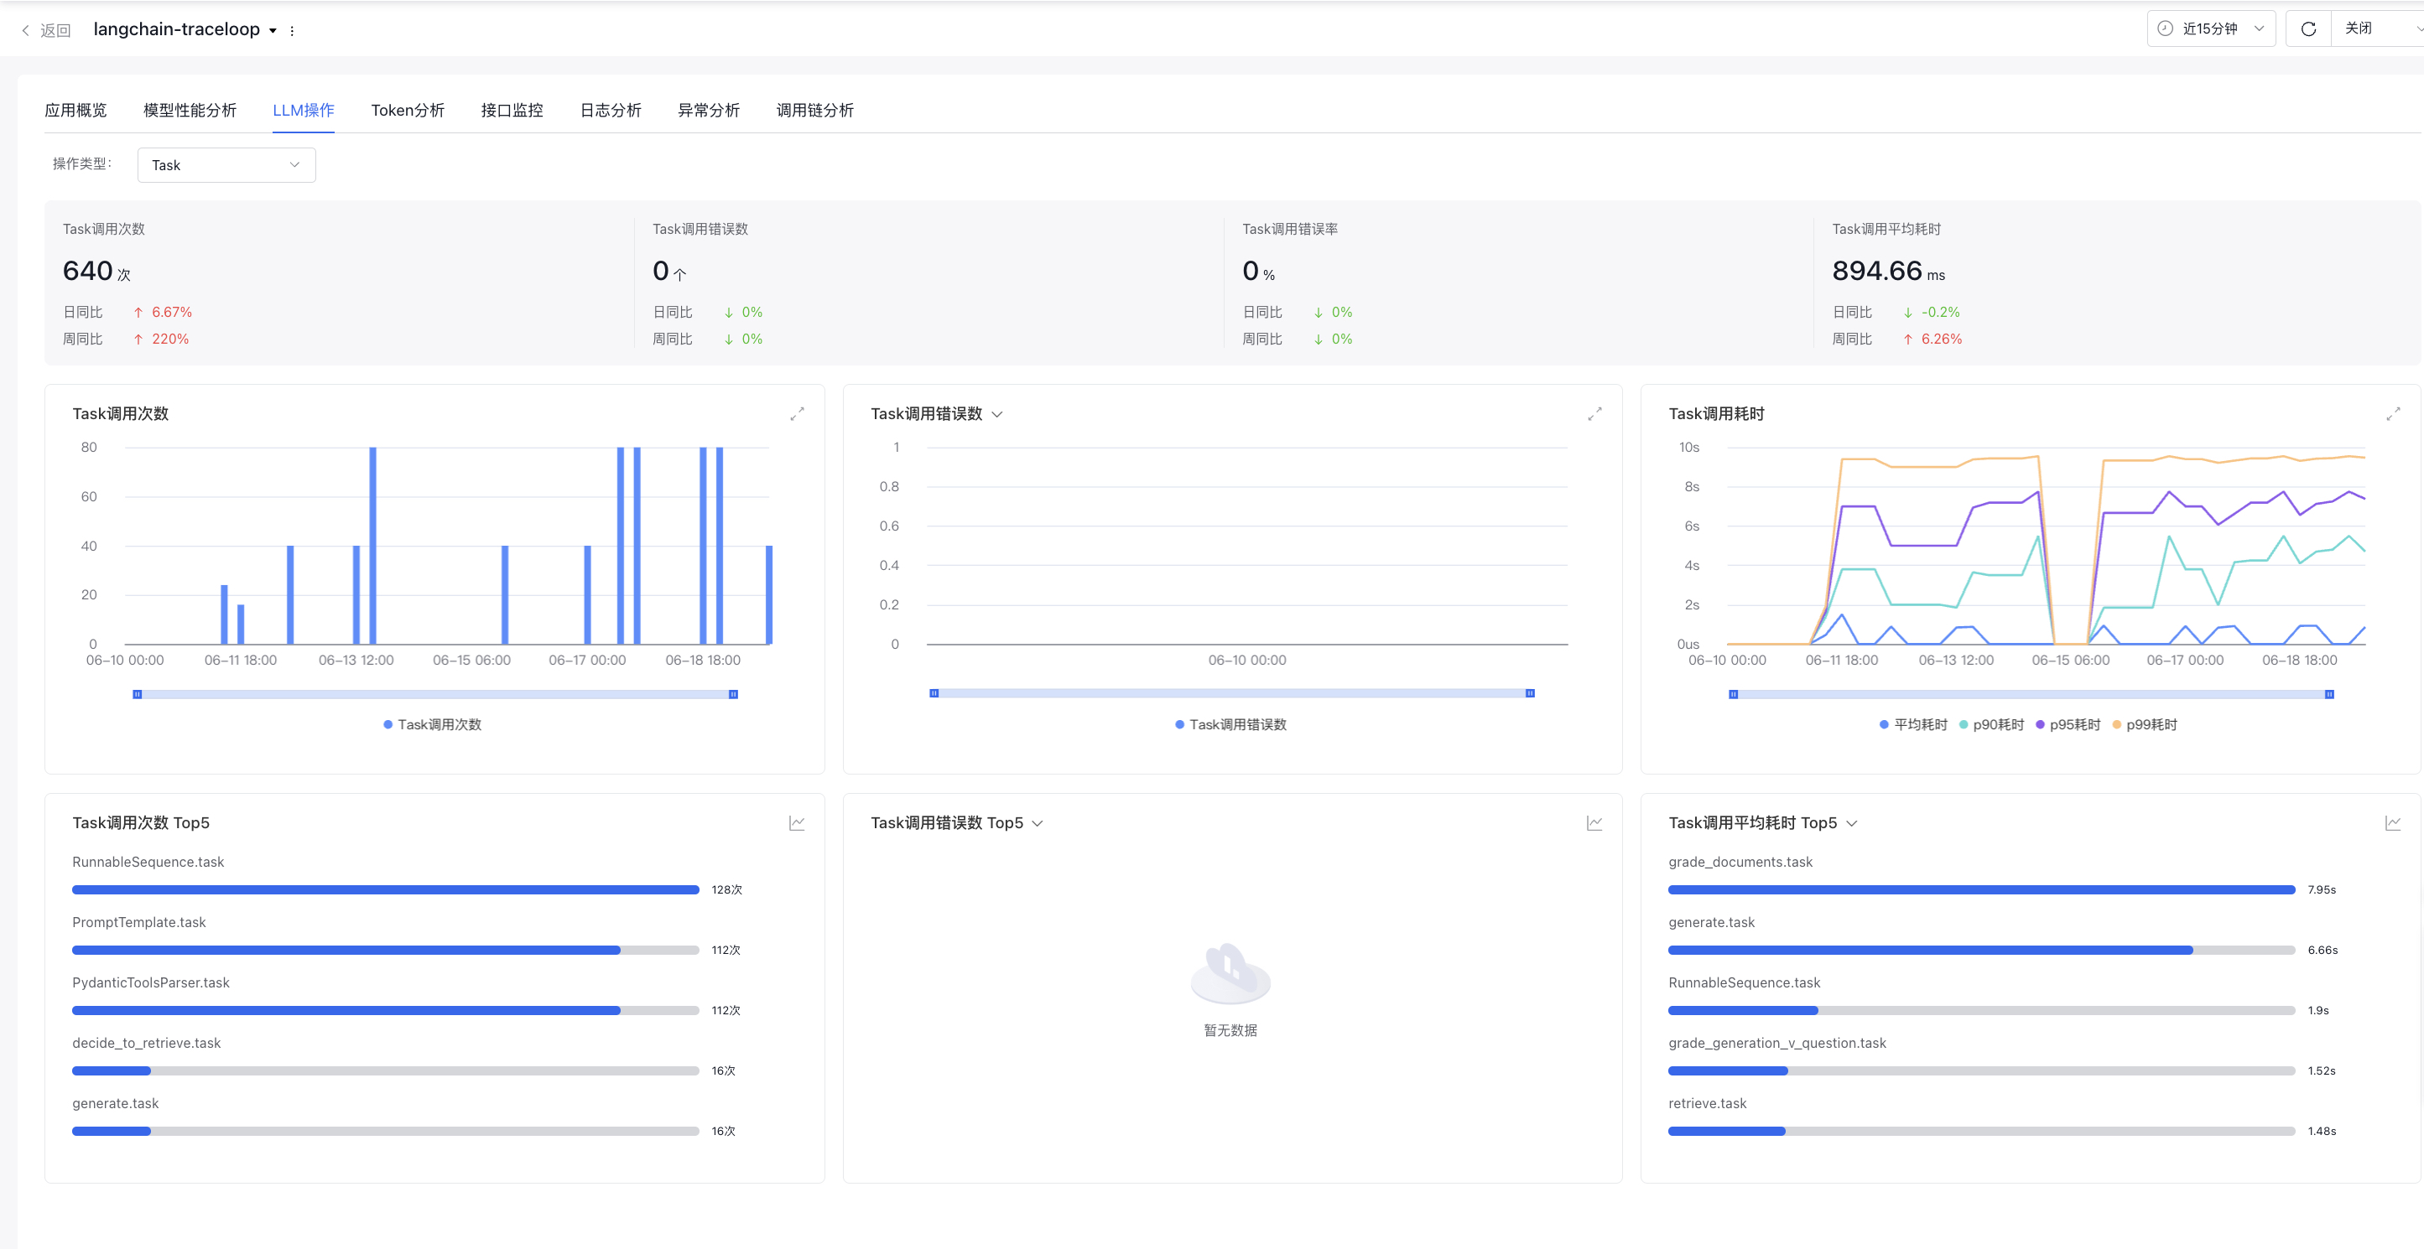Open the Task调用平均耗时 Top5 metric dropdown
The image size is (2424, 1249).
coord(1852,823)
